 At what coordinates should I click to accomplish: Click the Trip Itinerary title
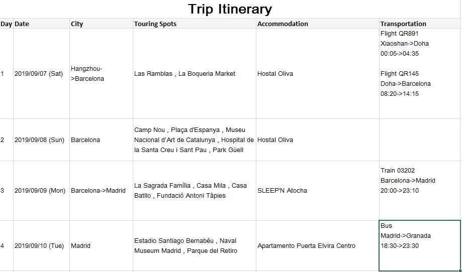(230, 9)
